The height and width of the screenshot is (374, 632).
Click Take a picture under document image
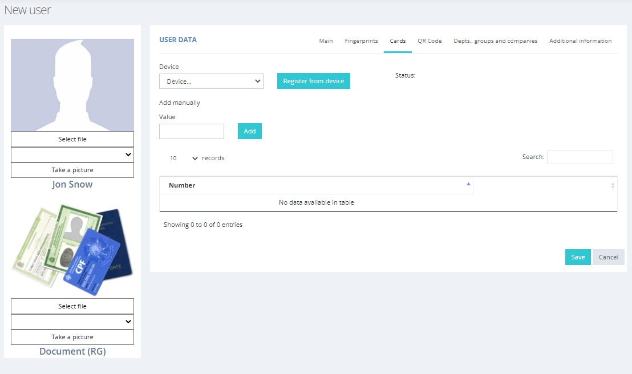72,337
